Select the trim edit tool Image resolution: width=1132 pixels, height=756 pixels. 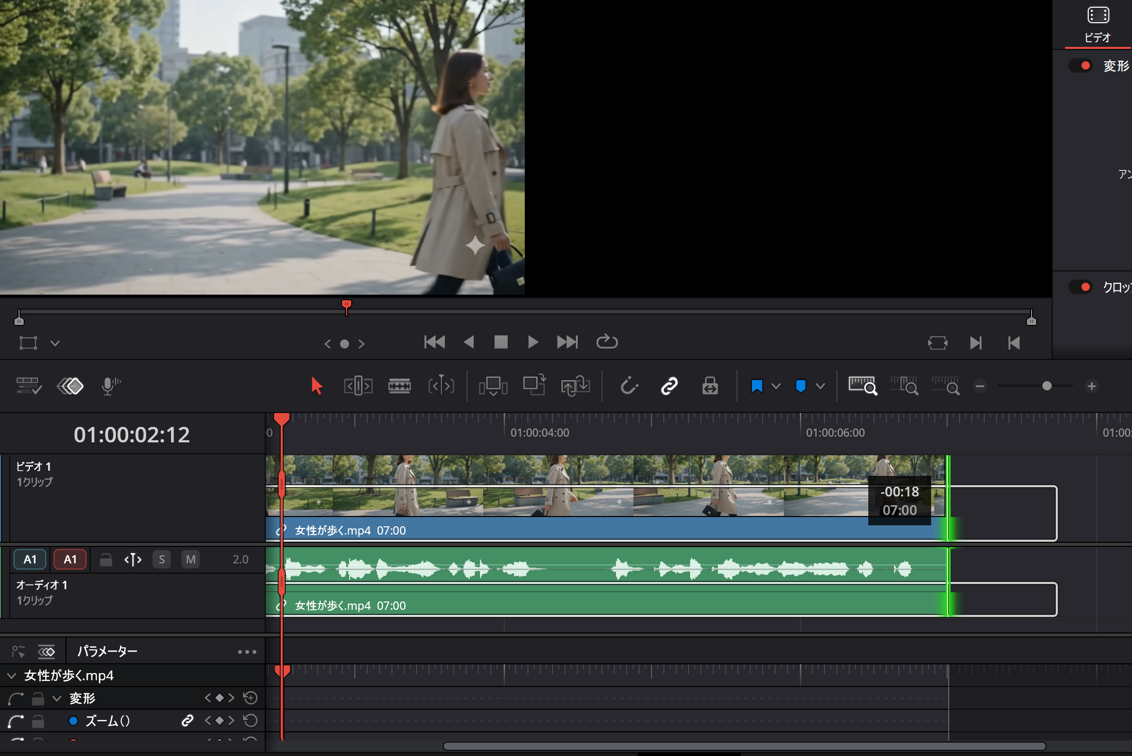[358, 386]
